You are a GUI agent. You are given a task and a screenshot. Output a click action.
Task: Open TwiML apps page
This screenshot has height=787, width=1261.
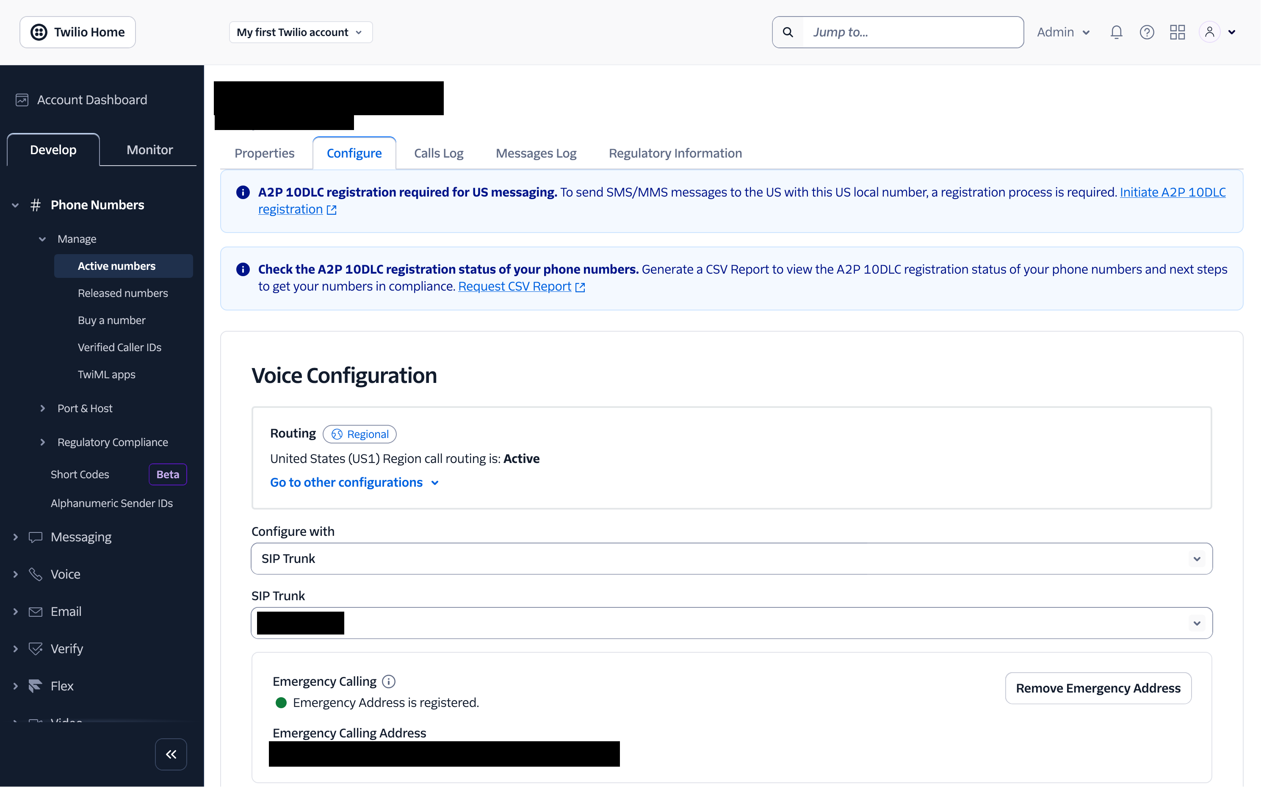pyautogui.click(x=106, y=375)
